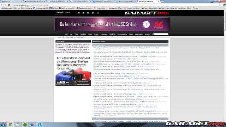
Task: Open Skype from the taskbar
Action: (40, 125)
